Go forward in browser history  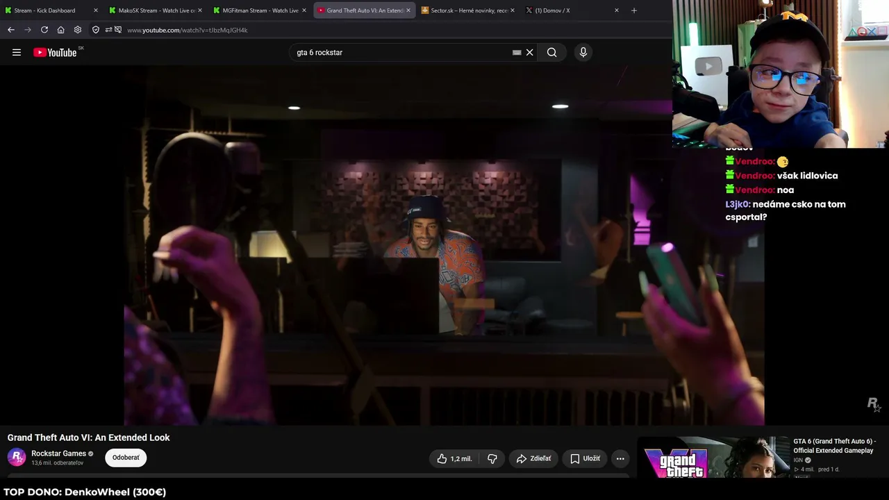(28, 30)
